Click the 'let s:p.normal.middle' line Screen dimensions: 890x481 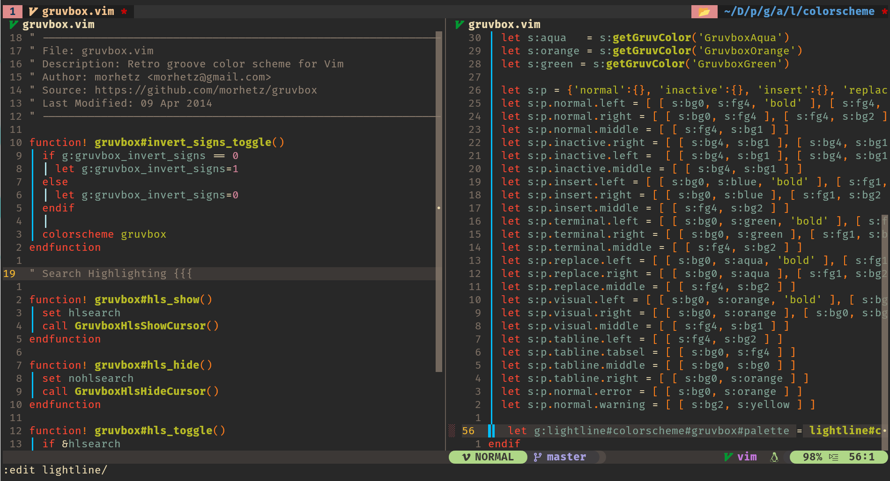click(x=645, y=129)
